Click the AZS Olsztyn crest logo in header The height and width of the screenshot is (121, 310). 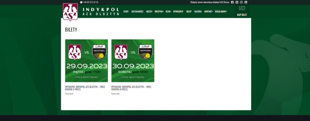point(70,12)
